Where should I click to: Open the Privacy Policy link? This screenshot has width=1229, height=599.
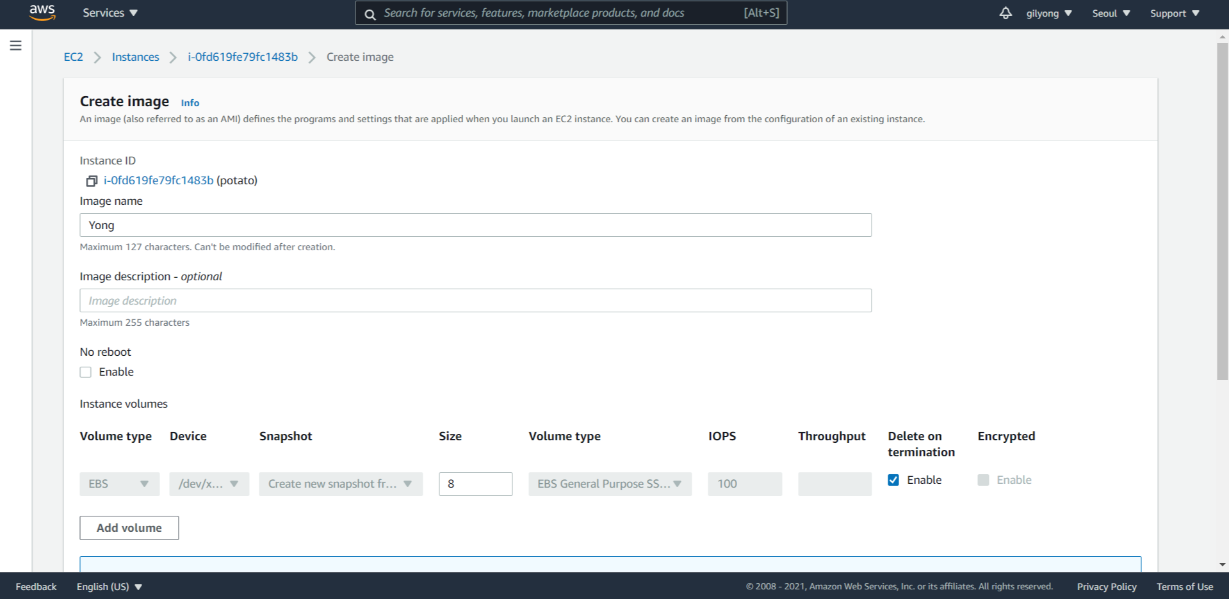tap(1107, 587)
